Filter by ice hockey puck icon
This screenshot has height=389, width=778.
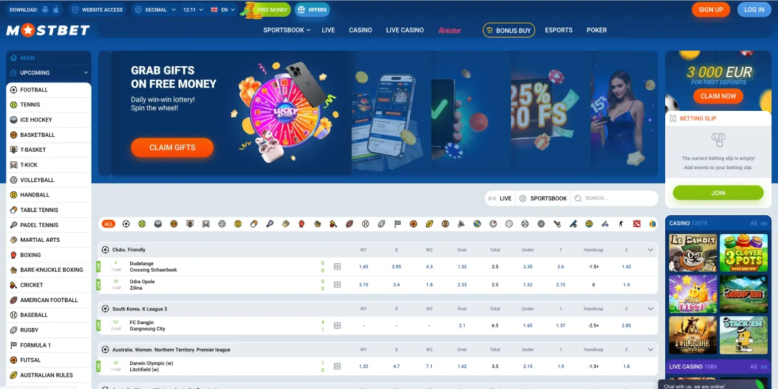(x=158, y=224)
